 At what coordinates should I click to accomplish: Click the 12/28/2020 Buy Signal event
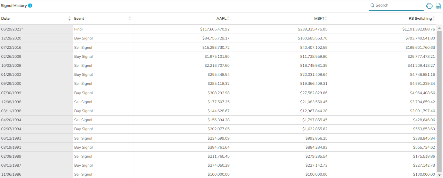[83, 38]
